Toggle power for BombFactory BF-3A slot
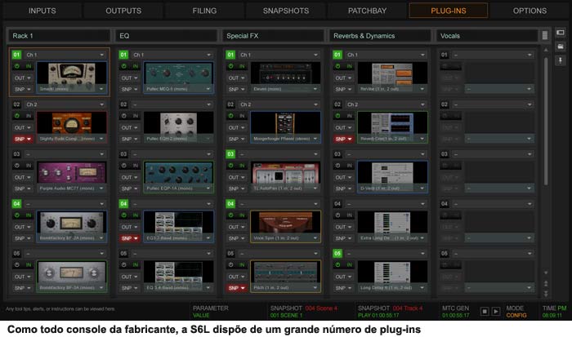 (17, 265)
